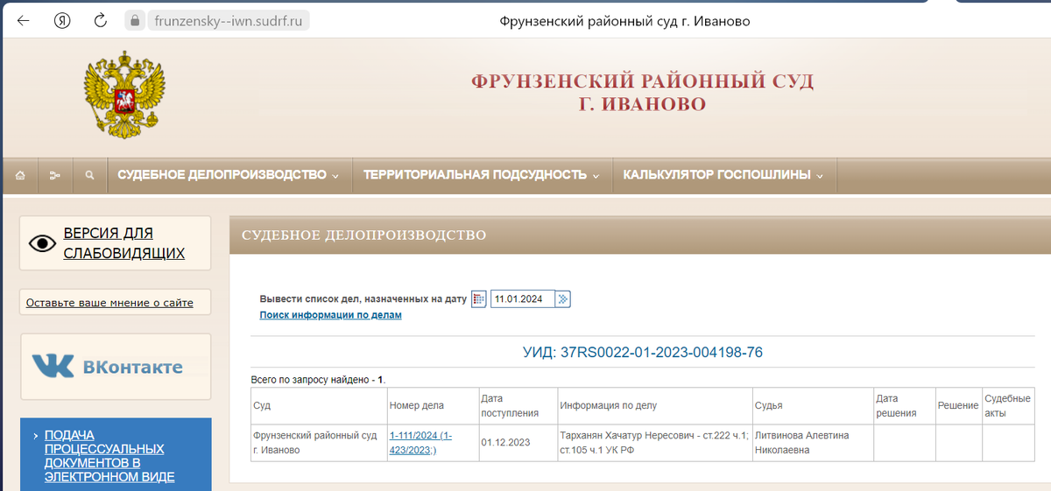Click the Решение column header

pos(958,406)
